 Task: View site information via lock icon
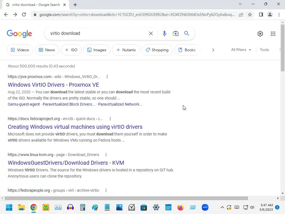coord(35,14)
